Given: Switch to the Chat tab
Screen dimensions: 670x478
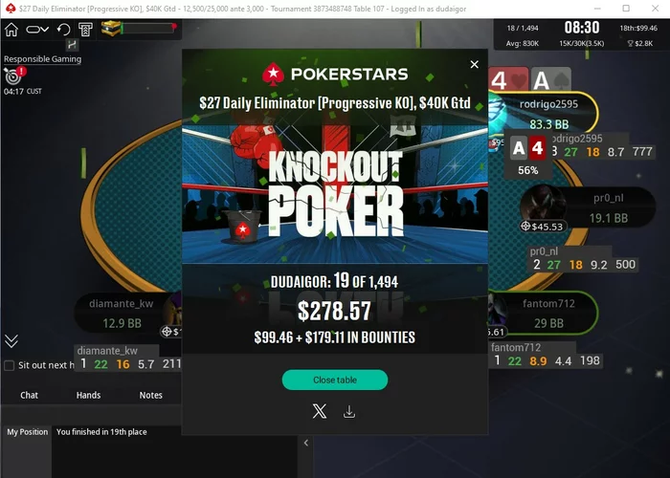Looking at the screenshot, I should click(29, 395).
